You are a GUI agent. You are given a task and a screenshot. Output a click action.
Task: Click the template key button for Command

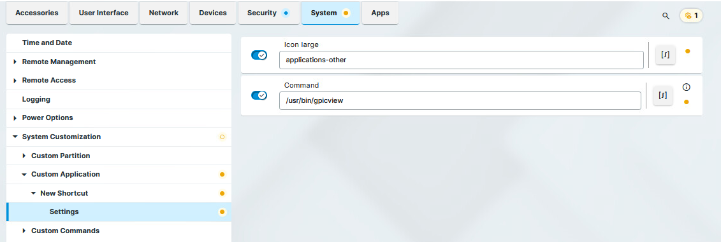coord(662,95)
